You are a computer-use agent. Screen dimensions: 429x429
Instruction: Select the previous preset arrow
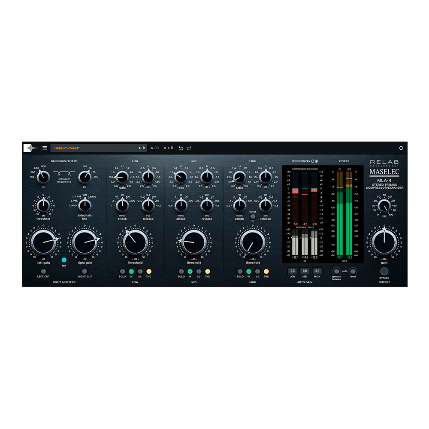[139, 148]
